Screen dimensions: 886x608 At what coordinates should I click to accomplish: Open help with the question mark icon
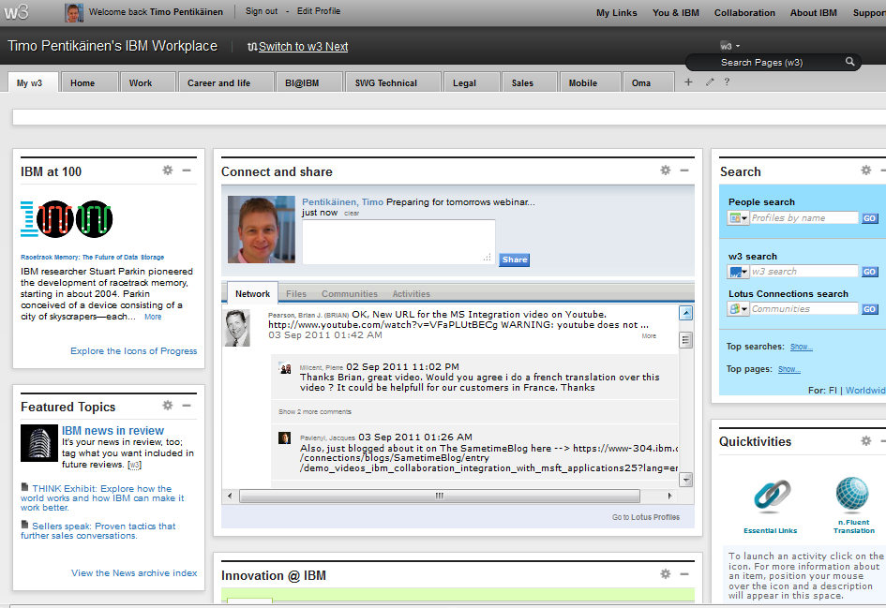728,82
